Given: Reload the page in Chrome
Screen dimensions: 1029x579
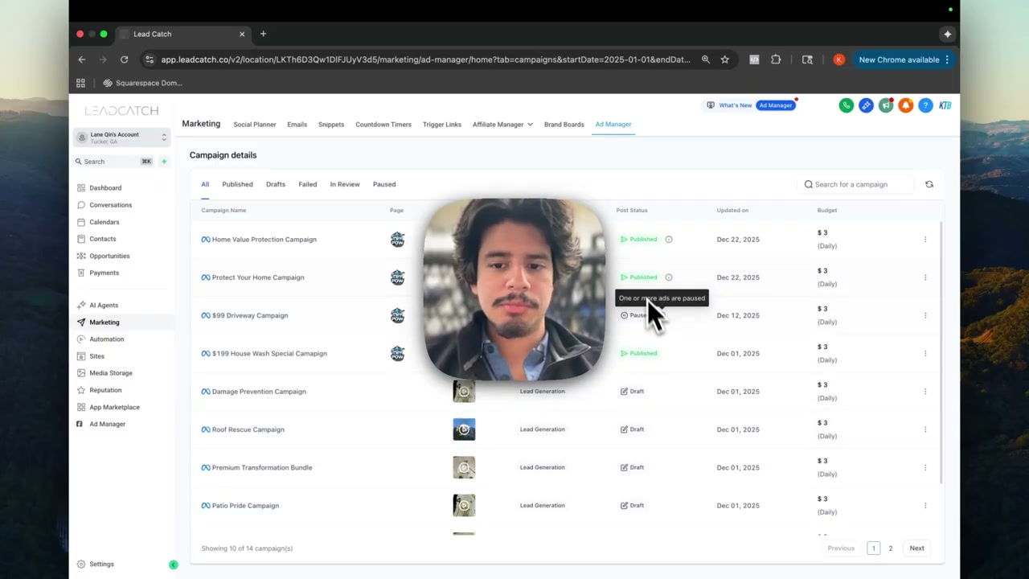Looking at the screenshot, I should click(x=124, y=60).
